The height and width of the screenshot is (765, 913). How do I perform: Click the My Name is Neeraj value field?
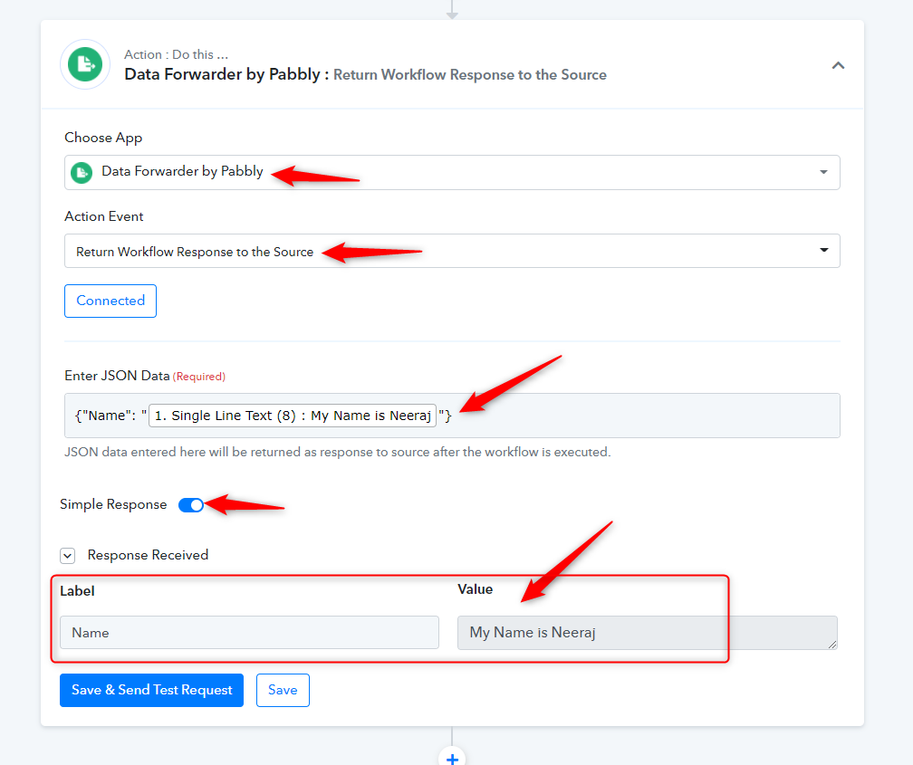click(648, 633)
